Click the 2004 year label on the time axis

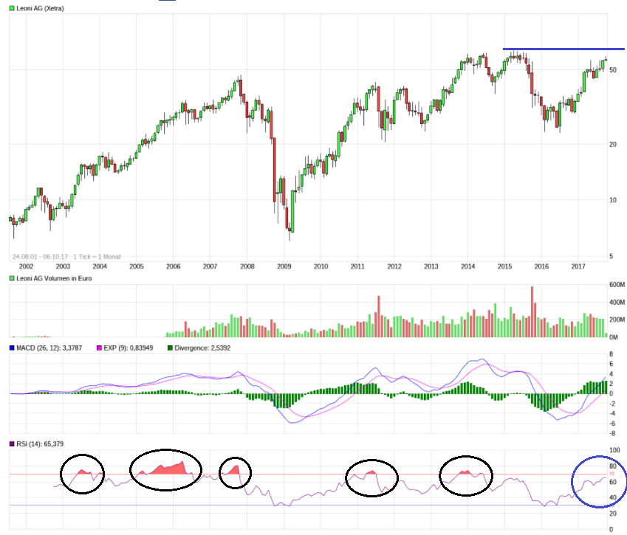100,266
